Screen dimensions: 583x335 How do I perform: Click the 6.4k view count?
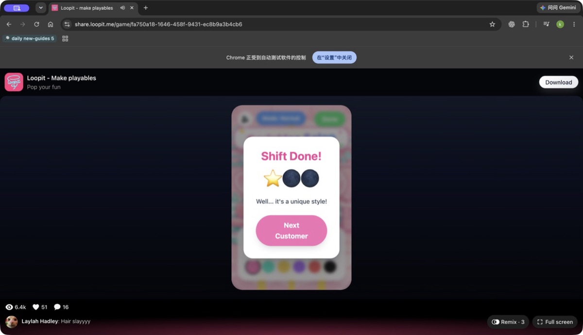pyautogui.click(x=20, y=307)
